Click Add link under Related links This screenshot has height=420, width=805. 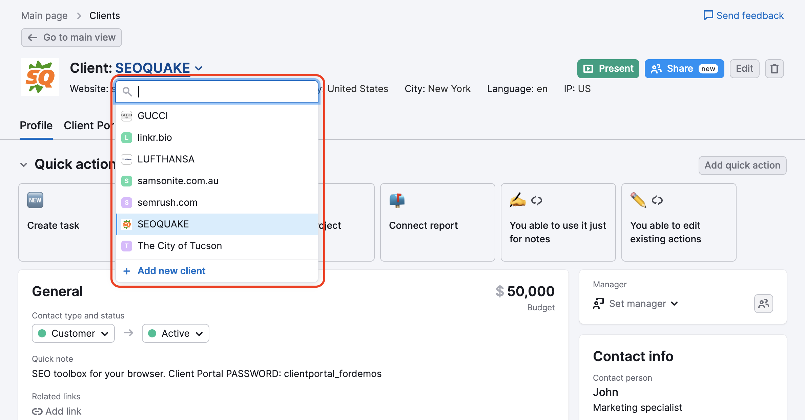tap(57, 411)
